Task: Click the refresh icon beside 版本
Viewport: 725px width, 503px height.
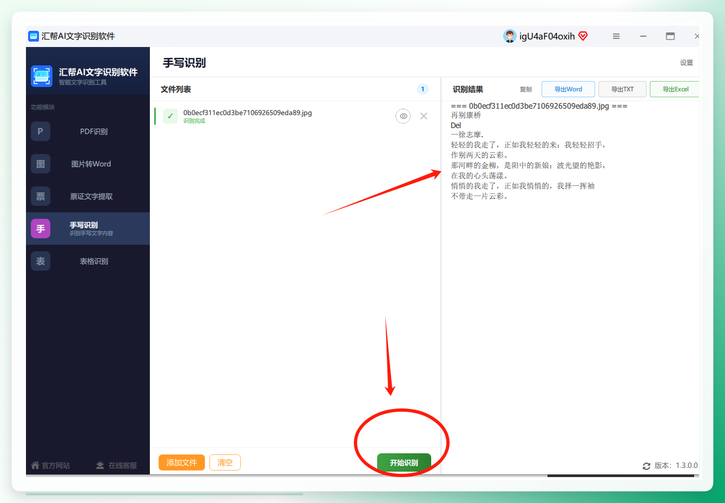Action: pos(647,466)
